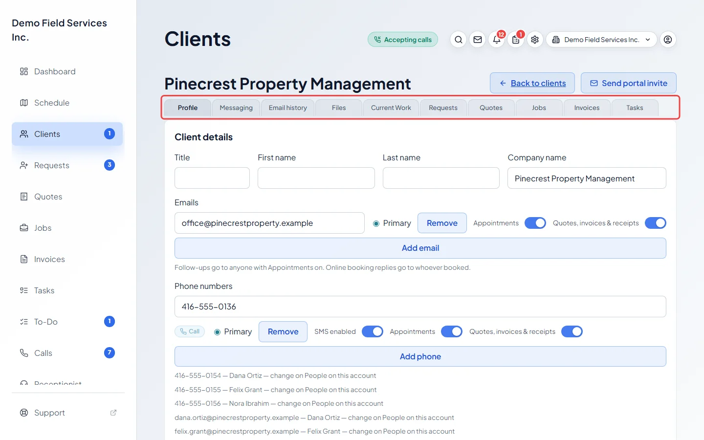Click the Tasks list icon in sidebar

[x=24, y=290]
